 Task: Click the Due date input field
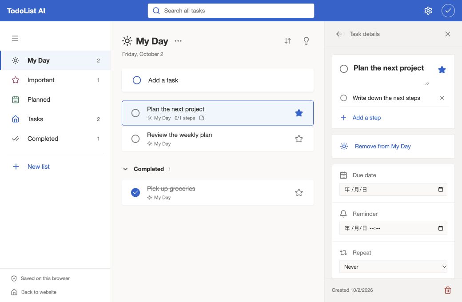[x=393, y=190]
